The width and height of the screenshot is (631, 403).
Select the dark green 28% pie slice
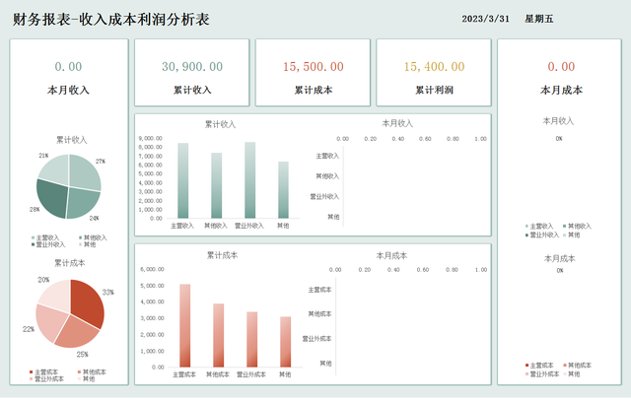pyautogui.click(x=52, y=199)
